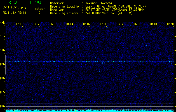Click the R820T2 receiver description

coord(114,10)
